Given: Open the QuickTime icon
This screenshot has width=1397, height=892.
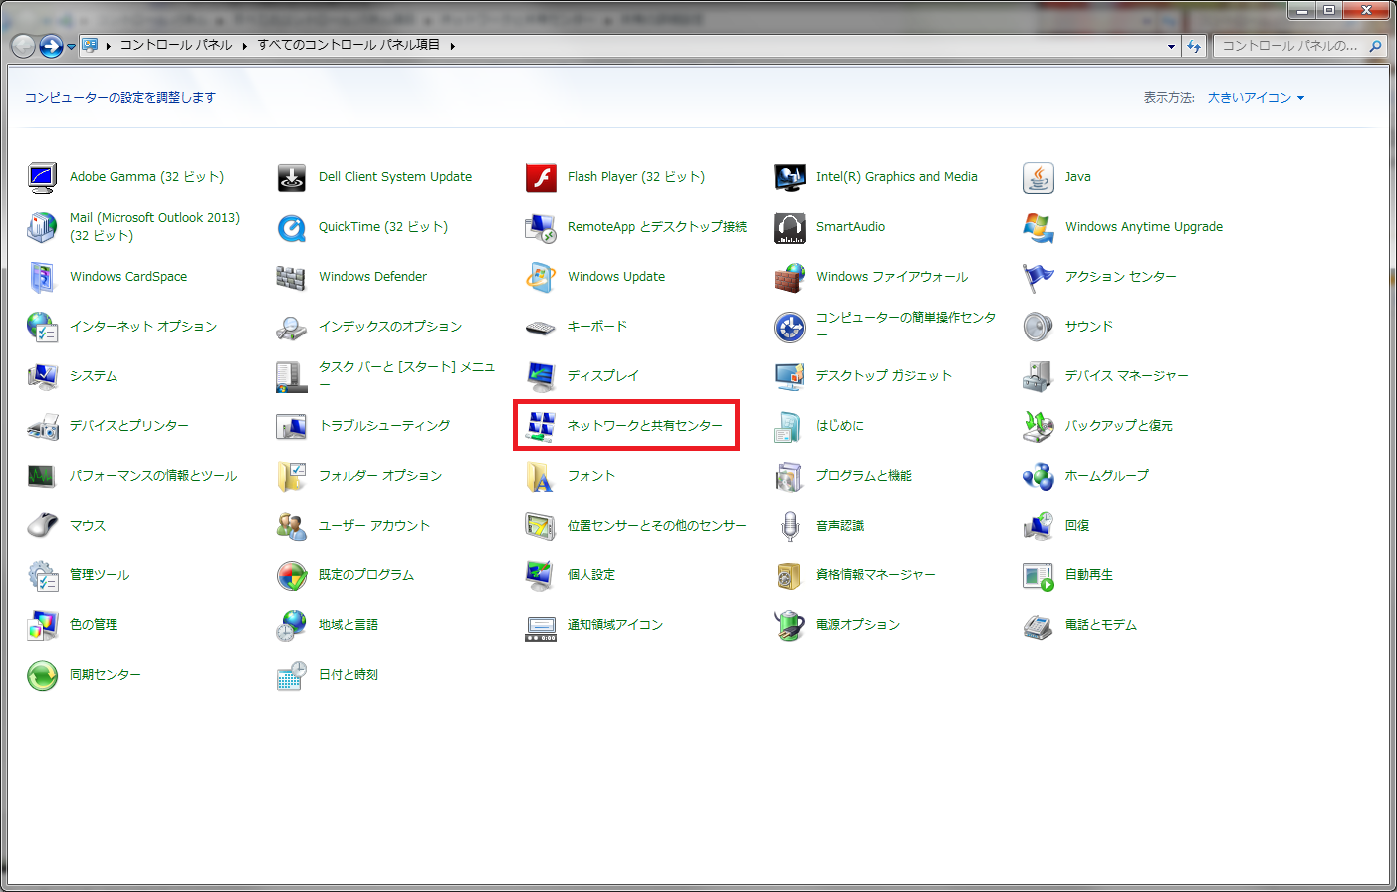Looking at the screenshot, I should tap(292, 228).
